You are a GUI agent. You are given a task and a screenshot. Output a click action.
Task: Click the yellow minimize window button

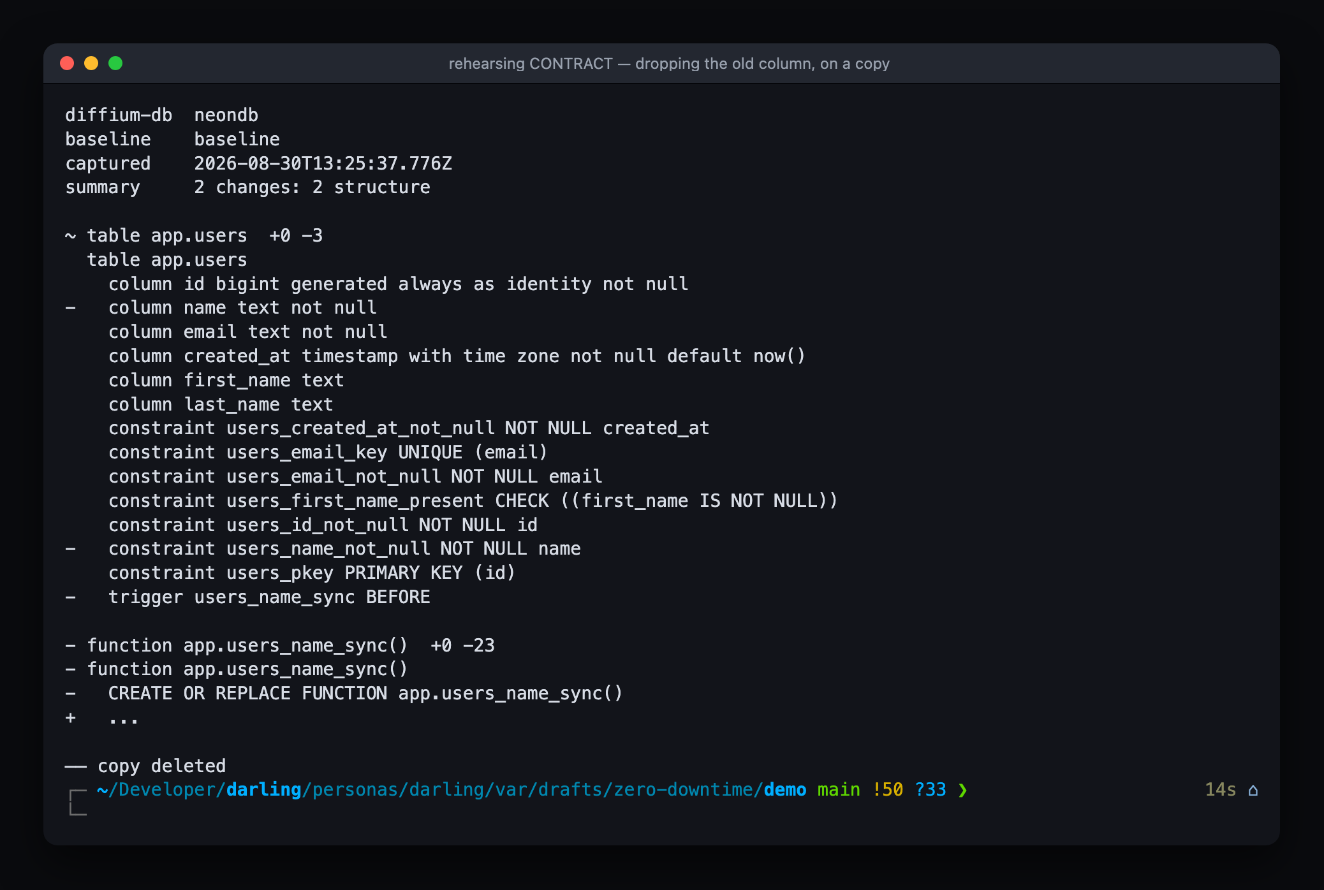(x=91, y=63)
